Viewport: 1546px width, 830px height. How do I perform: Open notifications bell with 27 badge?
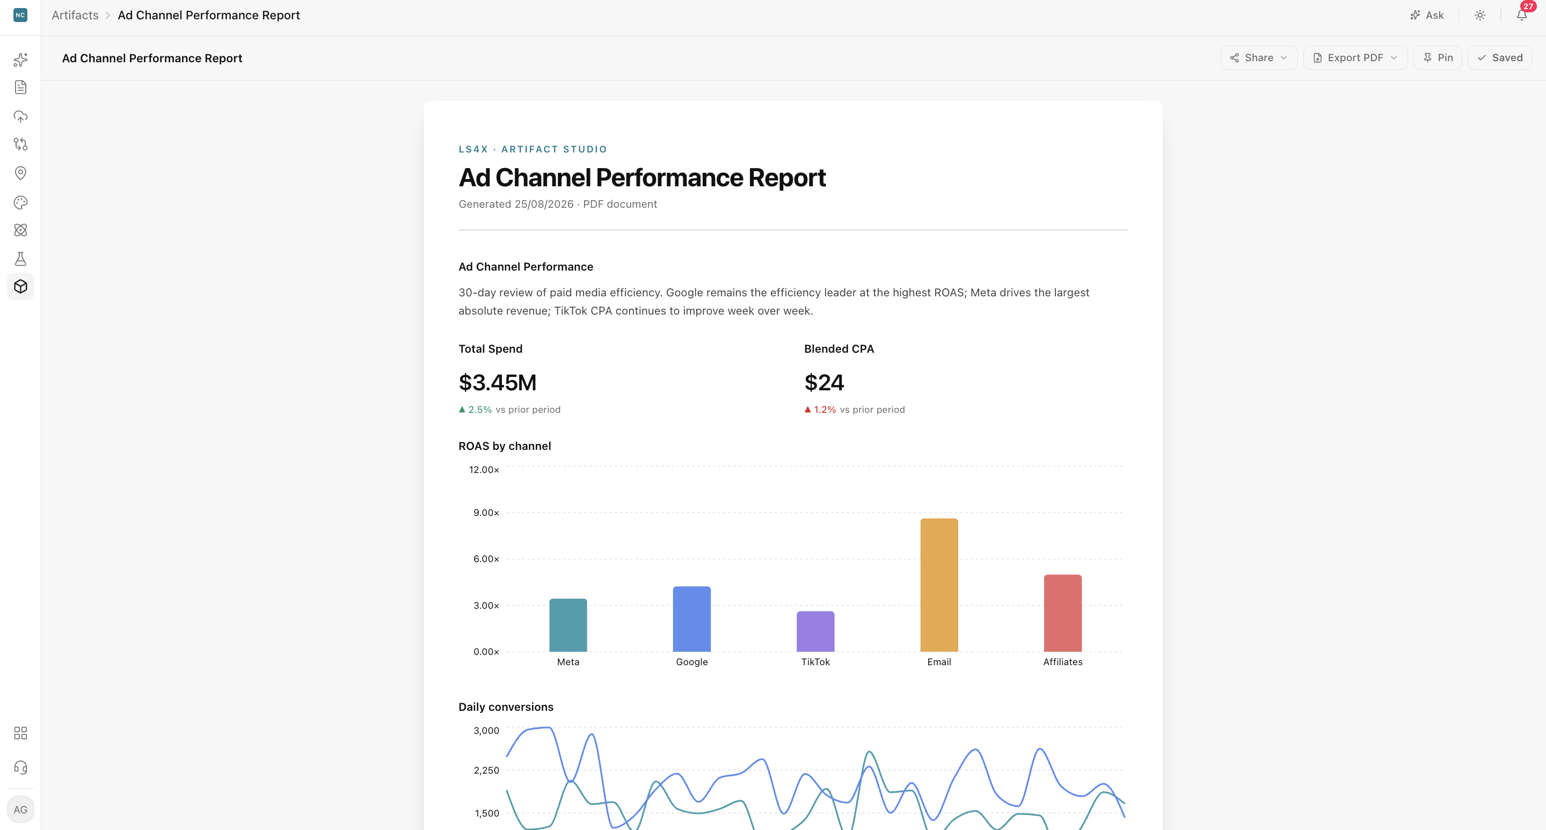pos(1522,15)
